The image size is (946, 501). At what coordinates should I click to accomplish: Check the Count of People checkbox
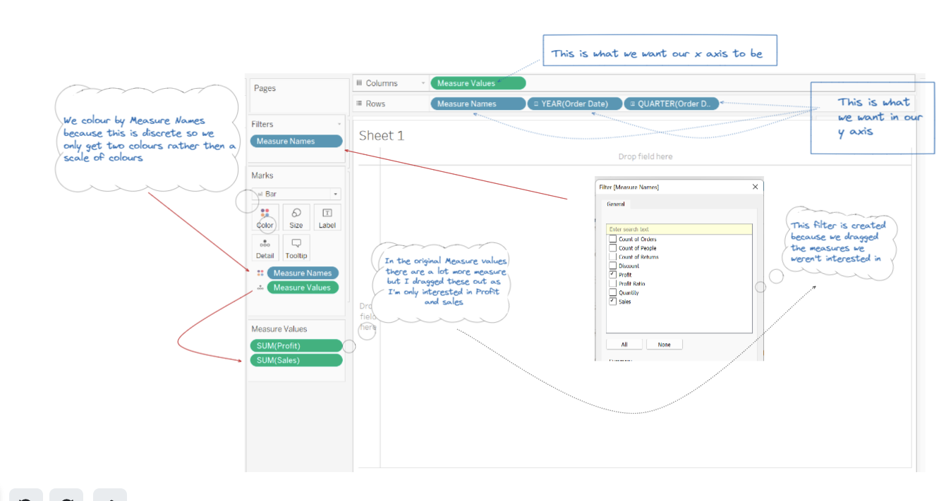point(612,248)
